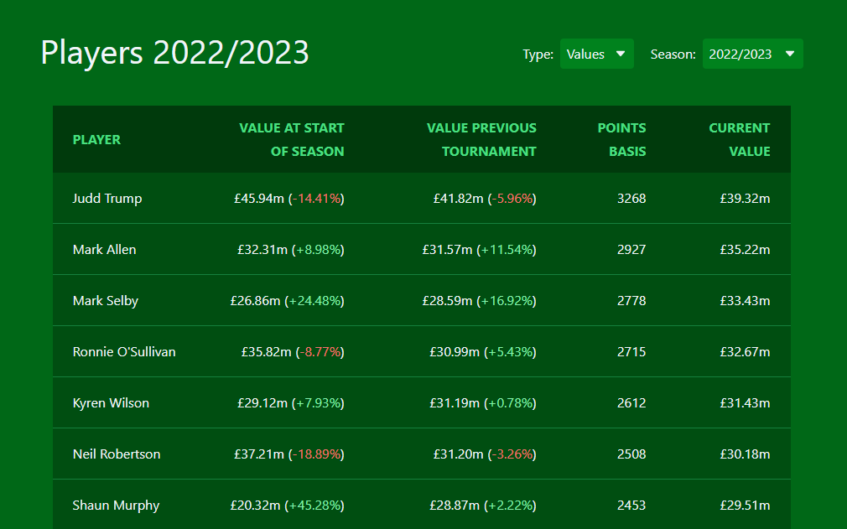Select player name Ronnie O'Sullivan
This screenshot has height=529, width=847.
[124, 352]
